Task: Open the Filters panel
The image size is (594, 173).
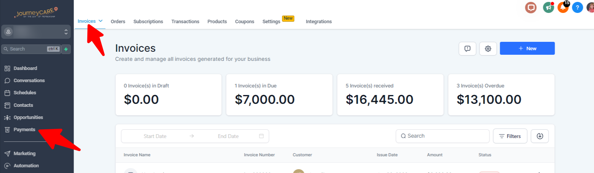Action: (510, 136)
